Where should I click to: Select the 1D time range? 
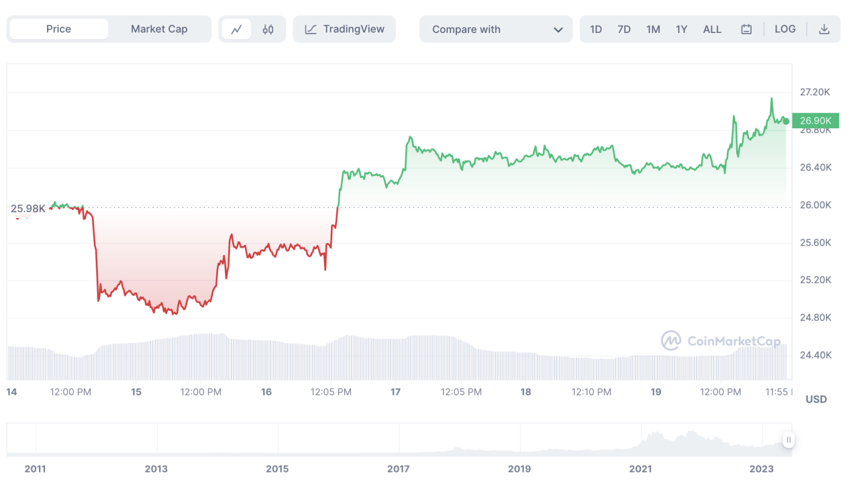596,30
